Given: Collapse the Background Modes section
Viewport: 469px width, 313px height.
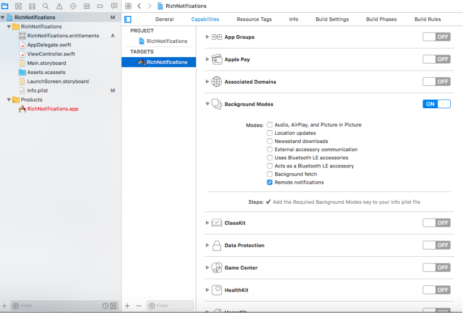Looking at the screenshot, I should pos(207,104).
